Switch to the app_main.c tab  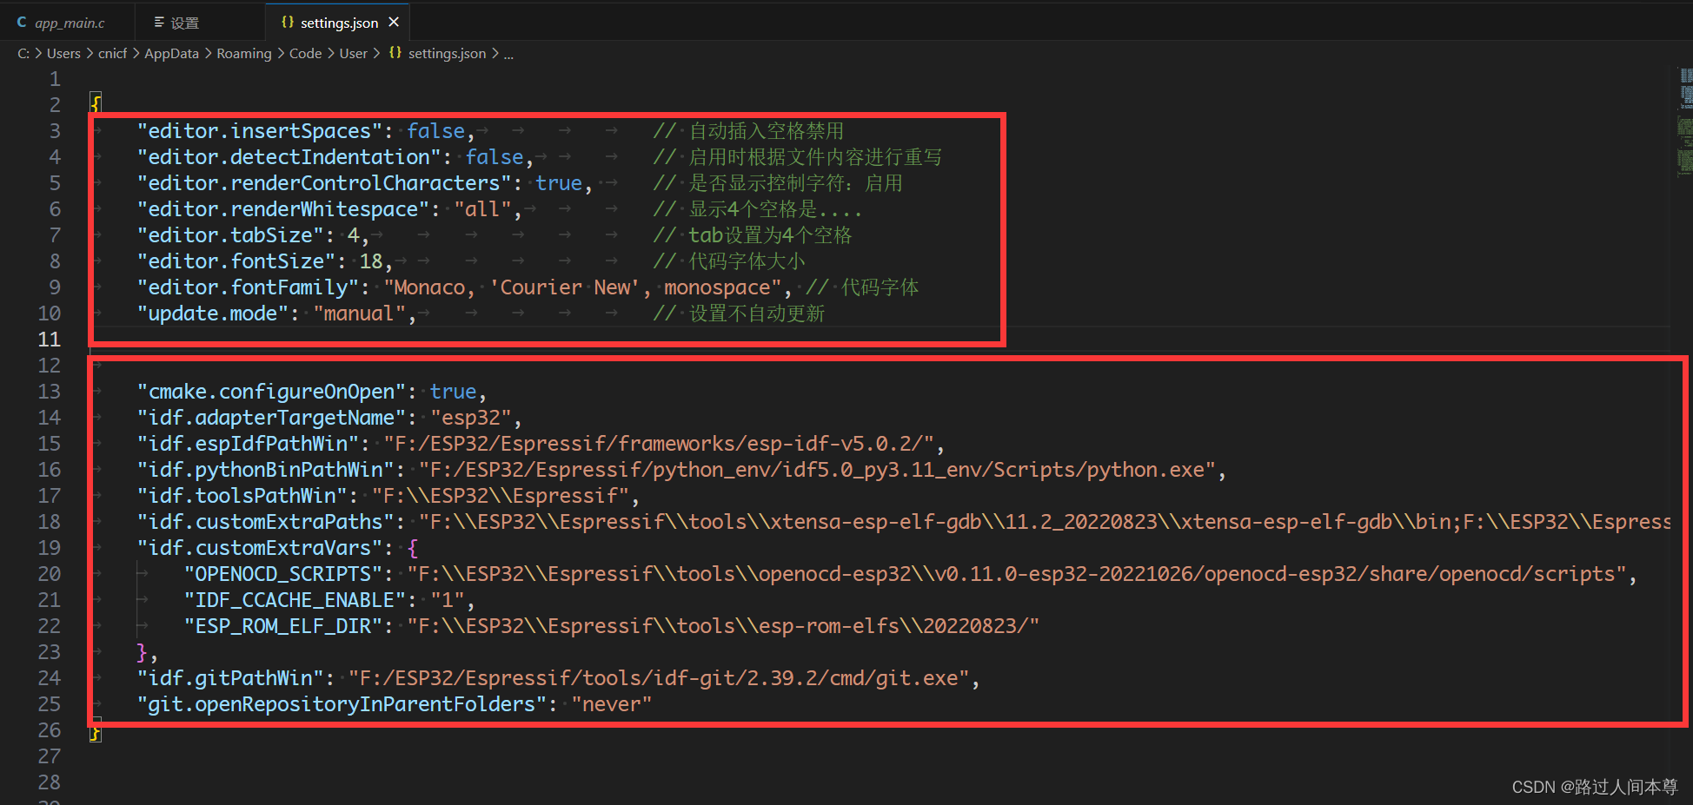[68, 22]
